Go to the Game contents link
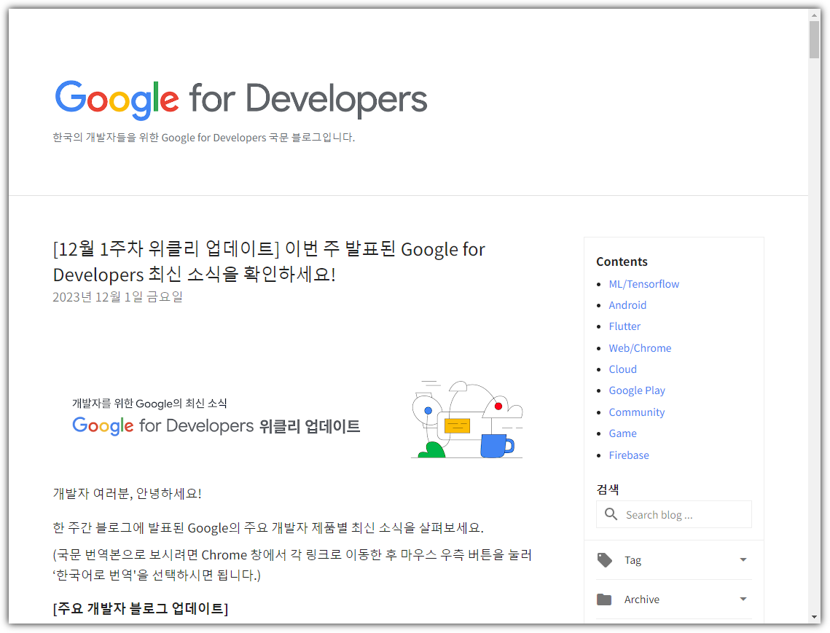The width and height of the screenshot is (830, 633). tap(622, 433)
